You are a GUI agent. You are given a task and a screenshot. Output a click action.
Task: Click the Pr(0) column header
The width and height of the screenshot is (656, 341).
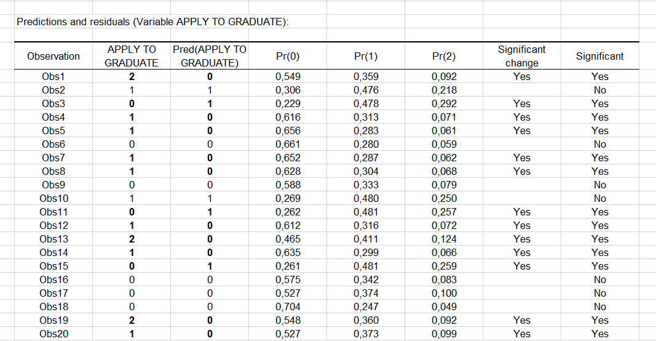(x=288, y=57)
